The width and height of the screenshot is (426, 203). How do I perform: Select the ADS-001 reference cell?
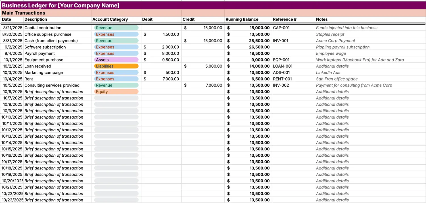[x=293, y=72]
